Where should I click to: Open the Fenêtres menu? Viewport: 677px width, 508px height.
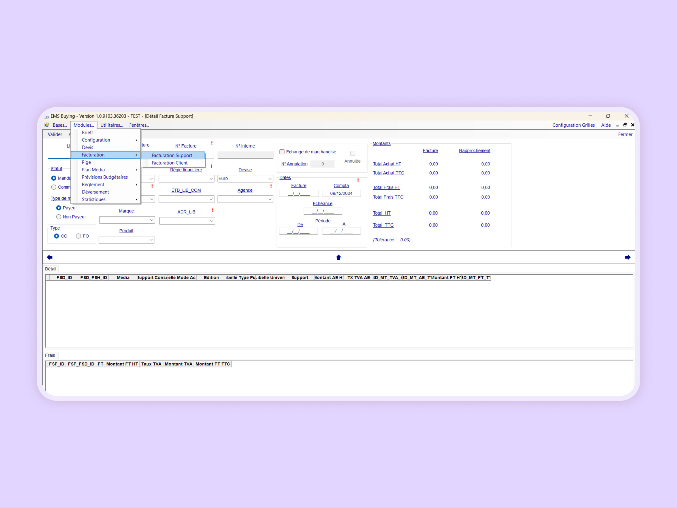[139, 125]
